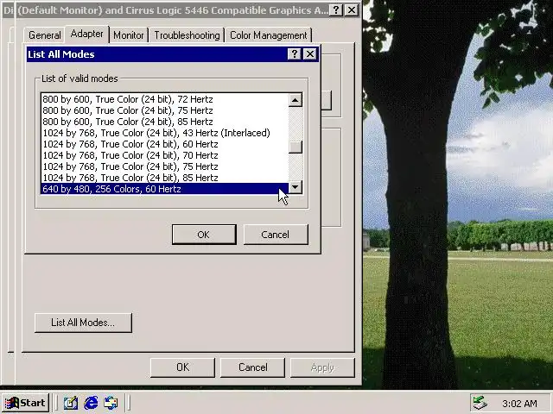This screenshot has height=414, width=553.
Task: Select 800 by 600, 85 Hertz mode
Action: tap(164, 122)
